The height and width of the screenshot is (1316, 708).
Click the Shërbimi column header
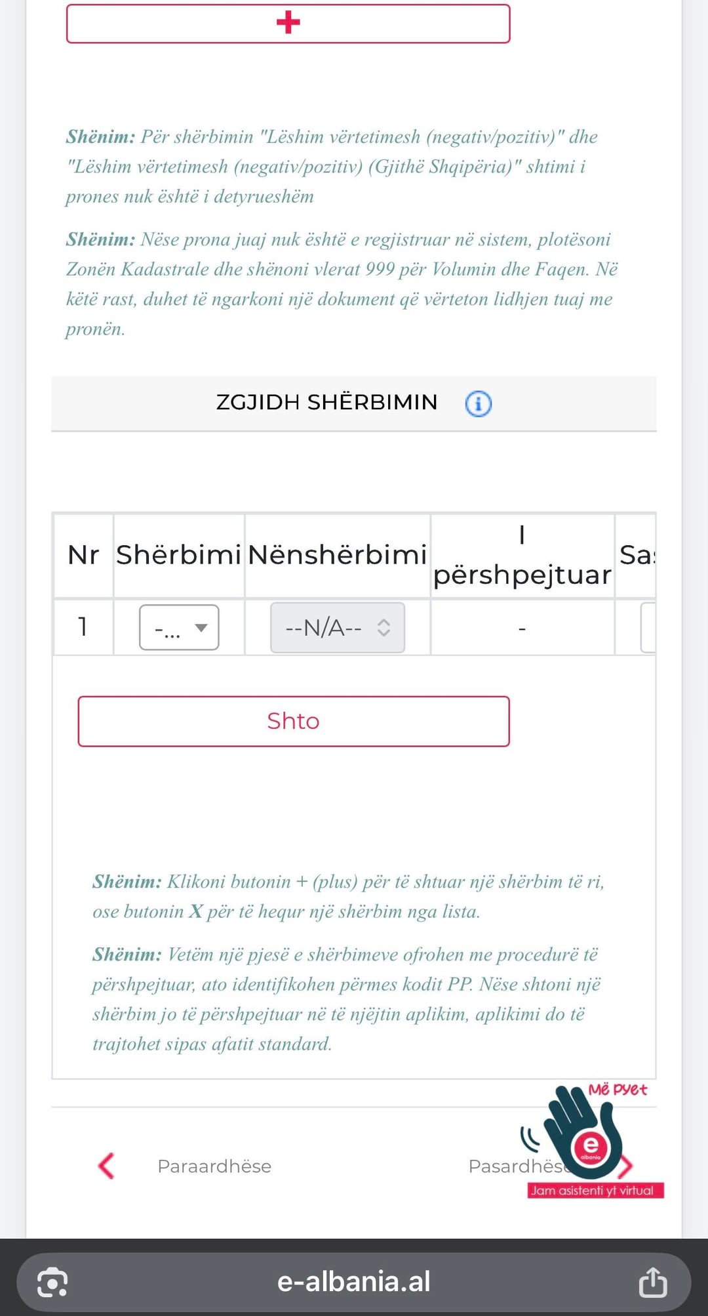(178, 555)
